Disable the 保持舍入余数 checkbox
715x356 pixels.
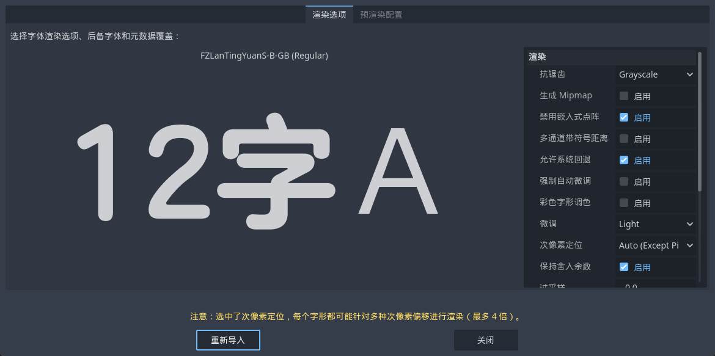(624, 267)
